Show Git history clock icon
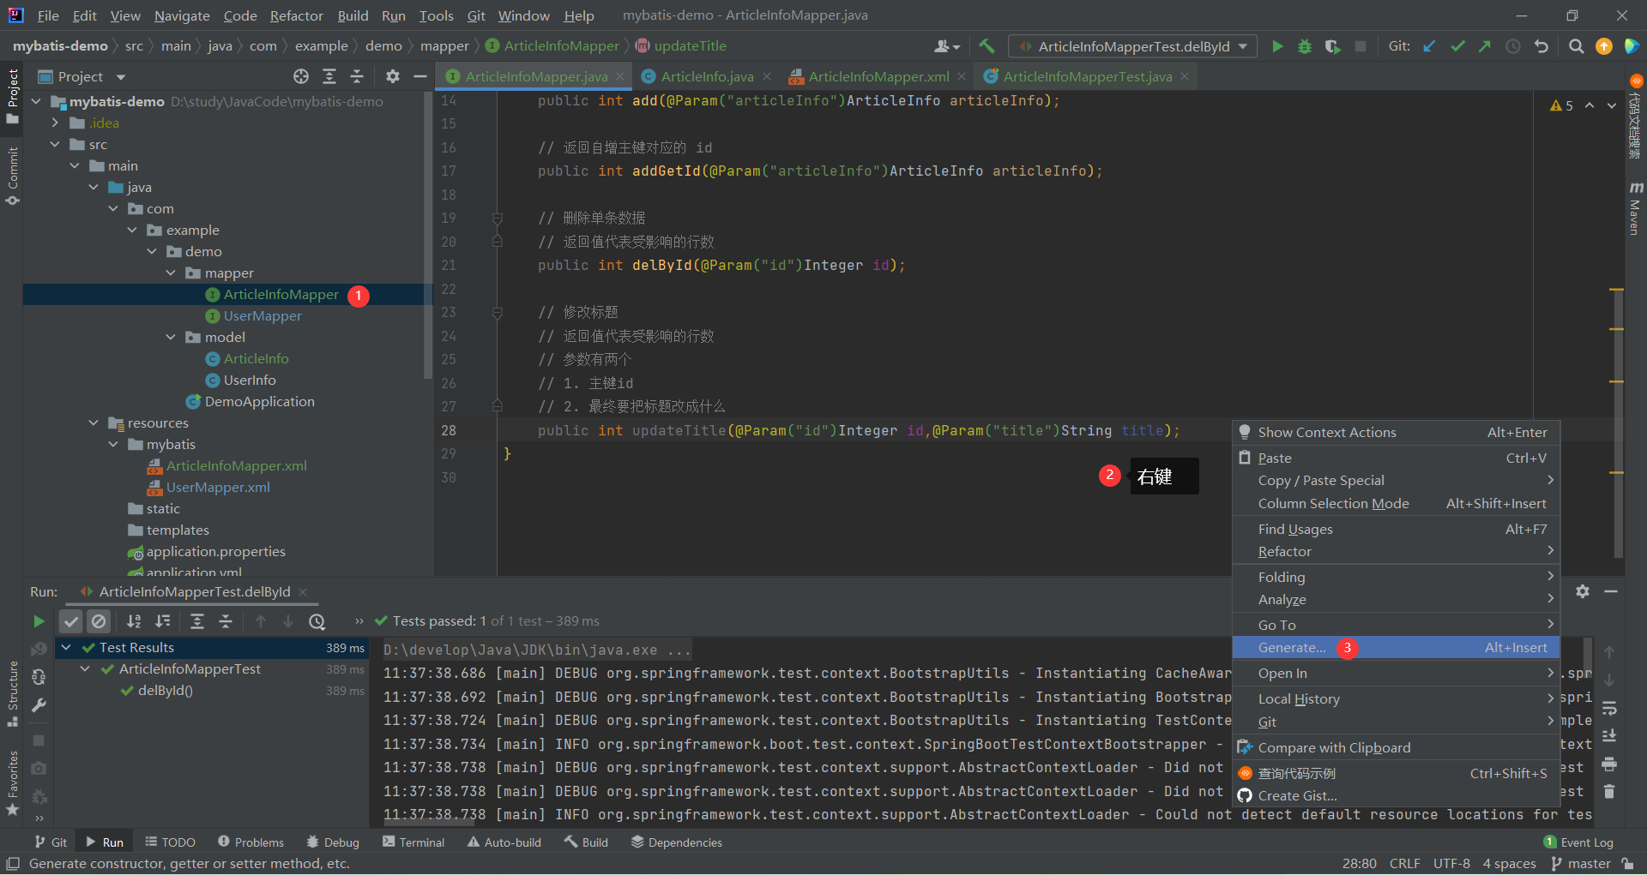This screenshot has width=1647, height=875. pos(1513,46)
